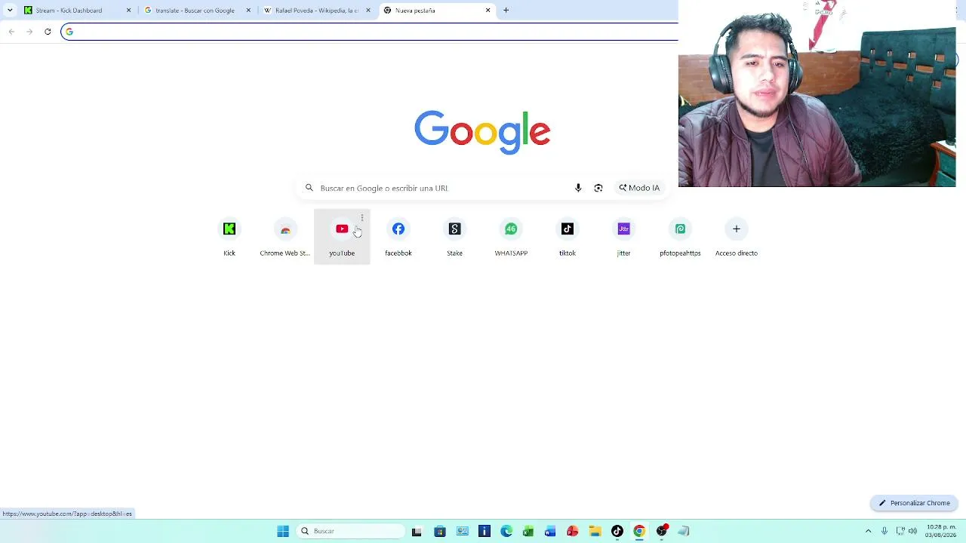Switch to the translate - Buscar con Google tab

196,11
